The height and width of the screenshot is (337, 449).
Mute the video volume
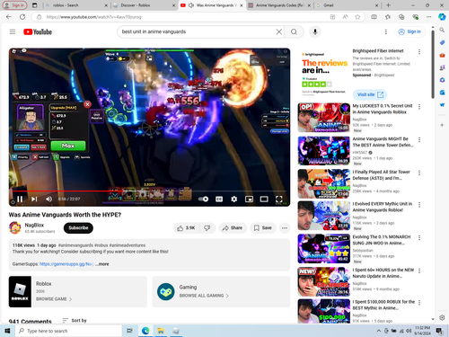[x=49, y=199]
